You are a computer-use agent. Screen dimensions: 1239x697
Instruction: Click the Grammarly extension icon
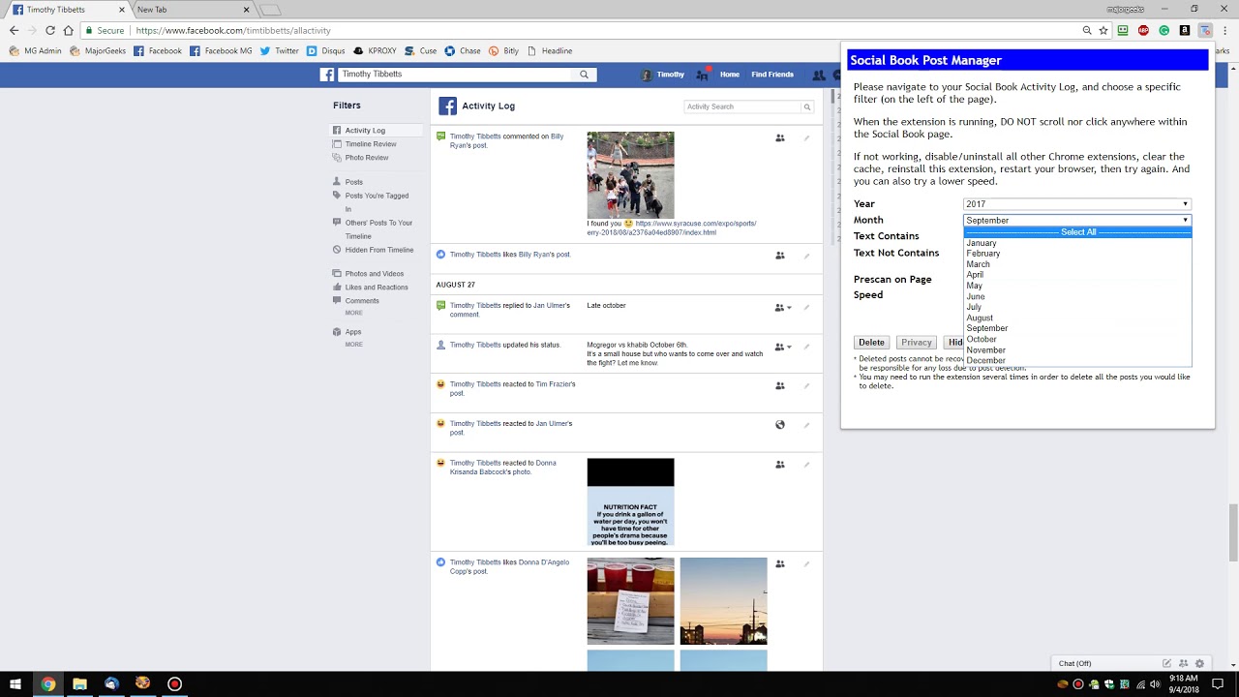point(1163,30)
